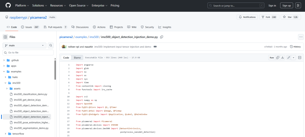Screen dimensions: 305x137
Task: Expand the Enterprise menu
Action: pos(100,5)
